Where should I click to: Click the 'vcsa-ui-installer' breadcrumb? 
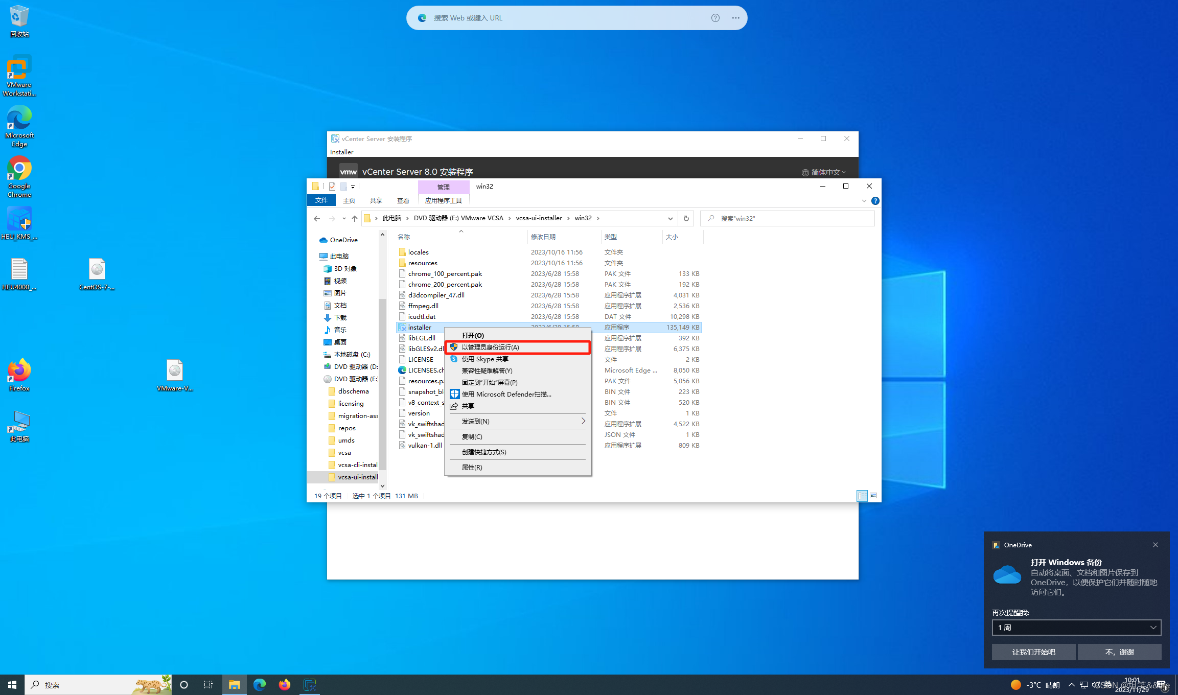point(539,218)
